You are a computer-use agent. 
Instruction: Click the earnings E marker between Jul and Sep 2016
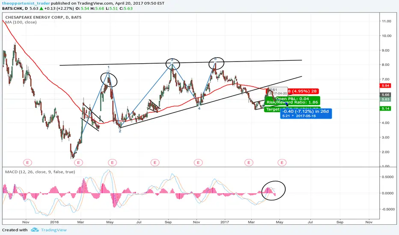[x=155, y=162]
